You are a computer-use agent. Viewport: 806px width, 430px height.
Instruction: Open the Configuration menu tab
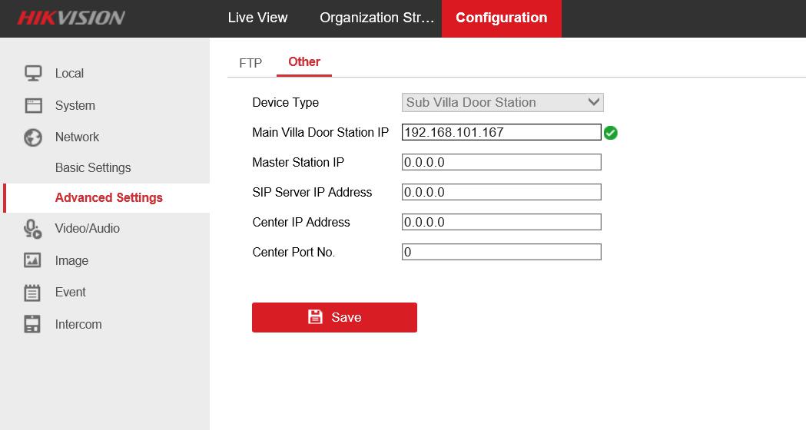(501, 18)
